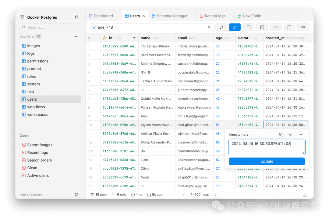Expand the three-dot menu in cell editor

pyautogui.click(x=300, y=135)
